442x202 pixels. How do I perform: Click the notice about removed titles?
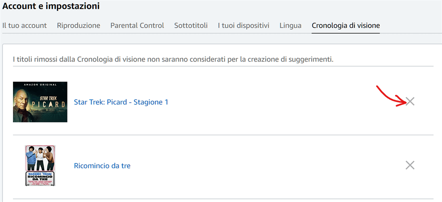(x=173, y=59)
